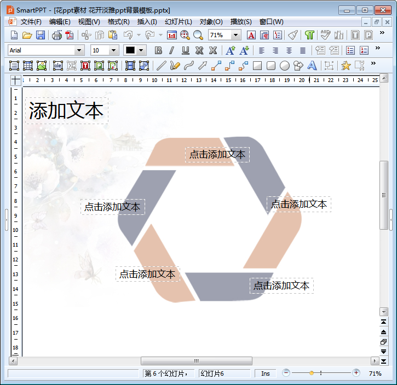Insert TextArt with the blue A icon
This screenshot has height=385, width=397.
point(312,66)
